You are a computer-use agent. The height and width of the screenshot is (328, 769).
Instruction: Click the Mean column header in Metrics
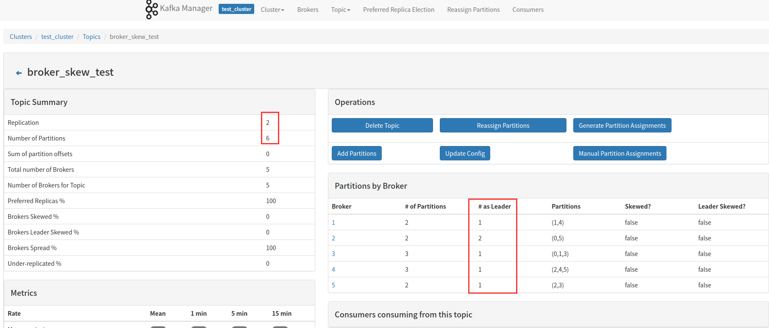158,314
